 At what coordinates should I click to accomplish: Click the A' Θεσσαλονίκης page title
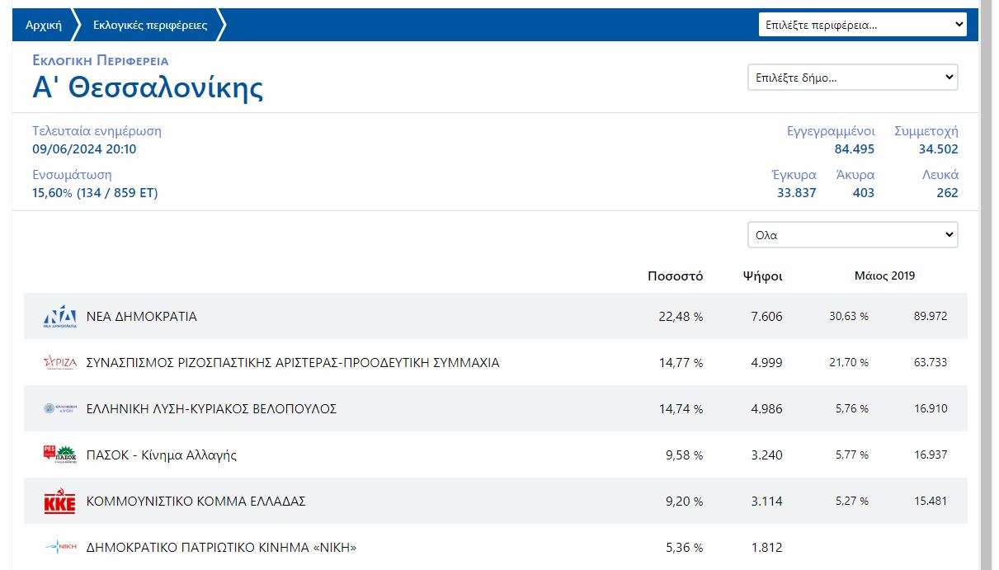coord(148,87)
